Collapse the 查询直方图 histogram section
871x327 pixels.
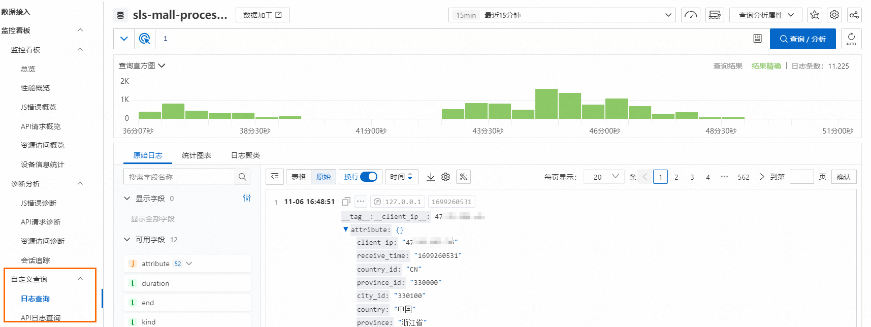tap(142, 66)
